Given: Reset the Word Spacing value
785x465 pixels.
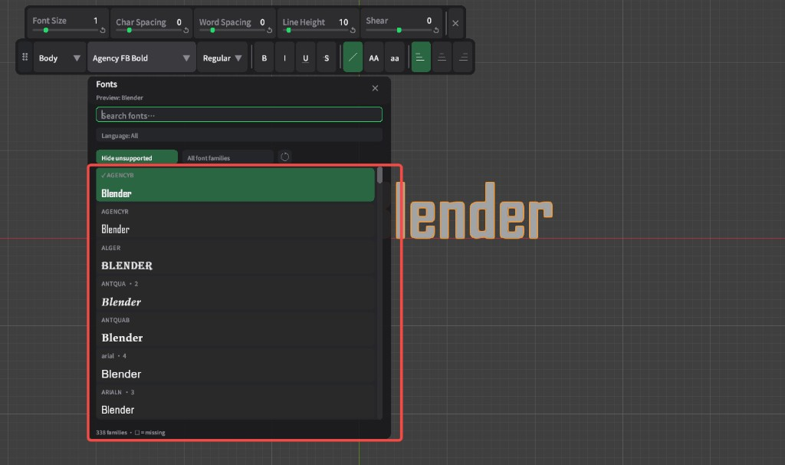Looking at the screenshot, I should pyautogui.click(x=269, y=31).
